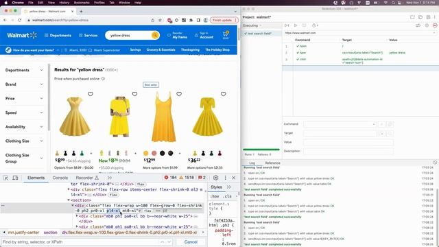This screenshot has width=439, height=247.
Task: Favorite the $36.22 dress with its heart icon
Action: tap(224, 94)
